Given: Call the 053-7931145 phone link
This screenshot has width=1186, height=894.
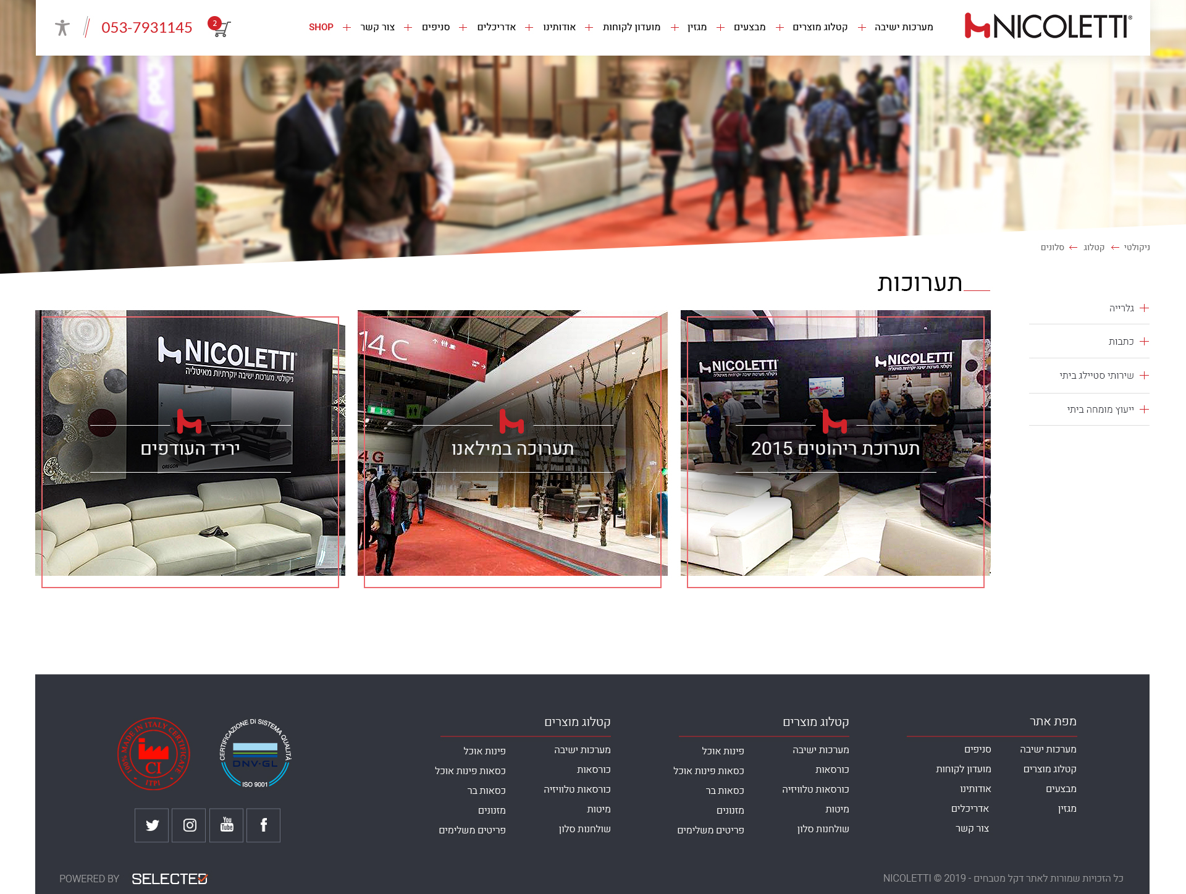Looking at the screenshot, I should coord(147,28).
